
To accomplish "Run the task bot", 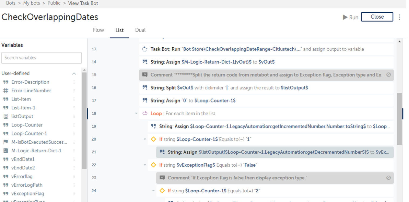I will coord(350,17).
